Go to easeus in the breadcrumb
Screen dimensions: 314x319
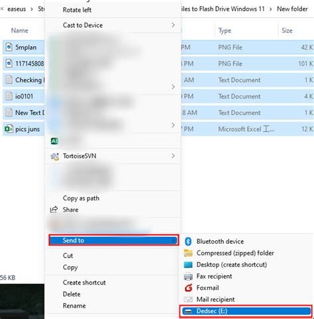(17, 9)
